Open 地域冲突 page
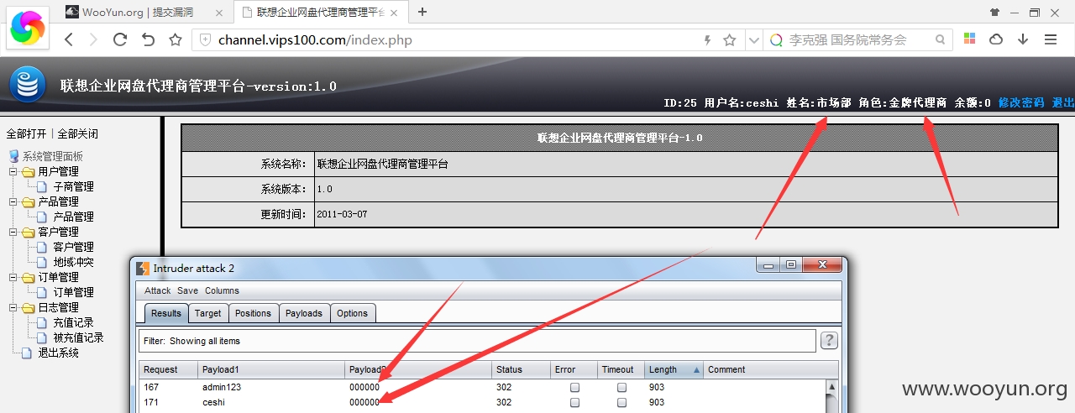Screen dimensions: 1075x413 [x=73, y=262]
